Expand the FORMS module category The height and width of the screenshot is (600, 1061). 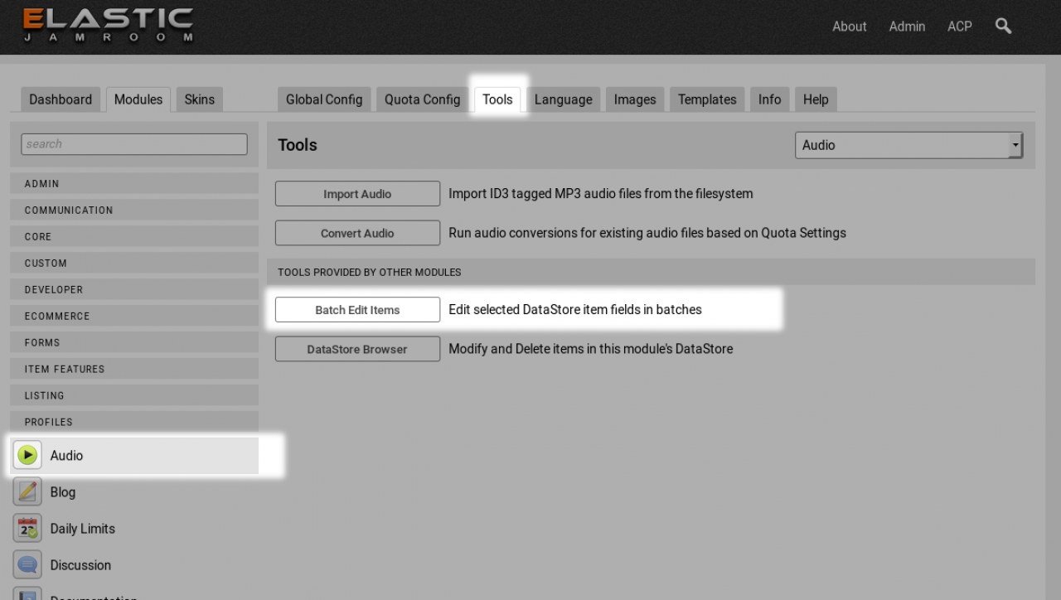(134, 342)
